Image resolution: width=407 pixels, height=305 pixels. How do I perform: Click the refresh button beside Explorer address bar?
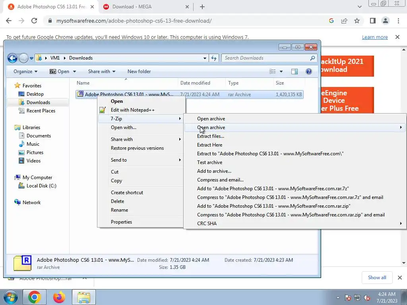[214, 58]
